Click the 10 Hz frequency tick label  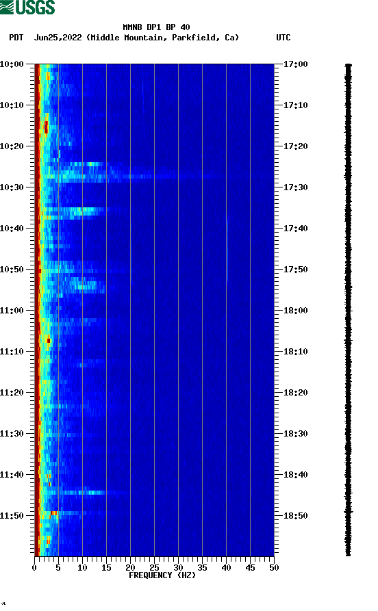(82, 568)
